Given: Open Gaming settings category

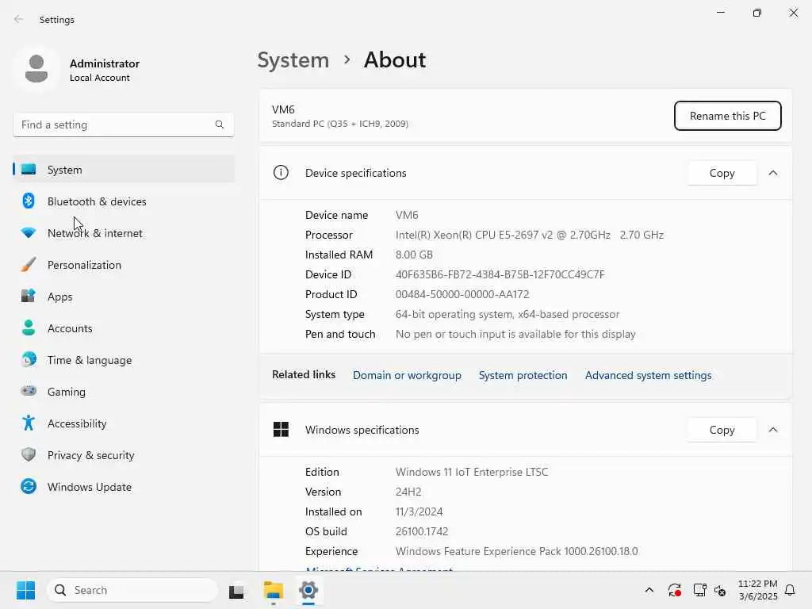Looking at the screenshot, I should (124, 391).
